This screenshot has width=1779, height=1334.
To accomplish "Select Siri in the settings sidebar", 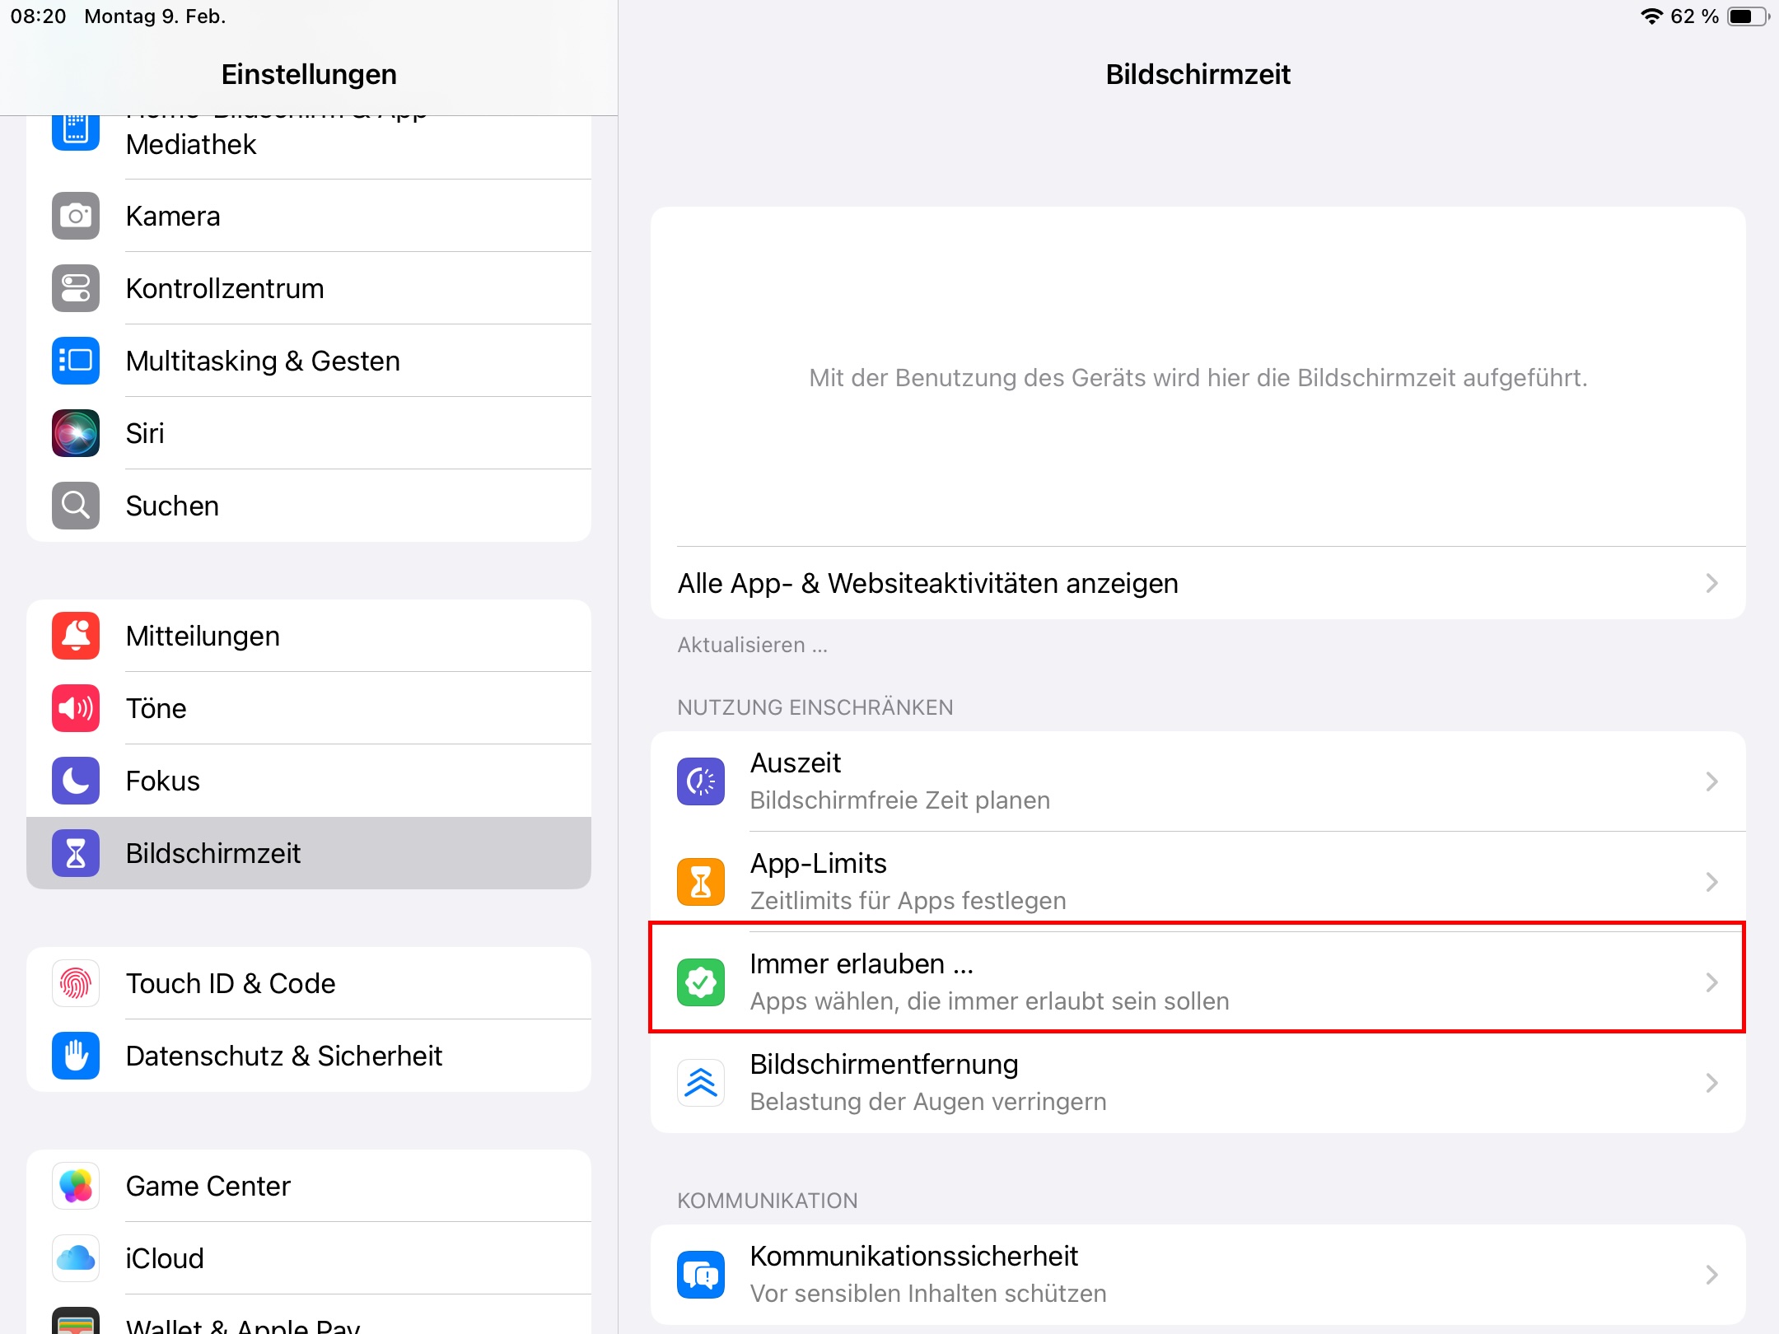I will pos(309,433).
